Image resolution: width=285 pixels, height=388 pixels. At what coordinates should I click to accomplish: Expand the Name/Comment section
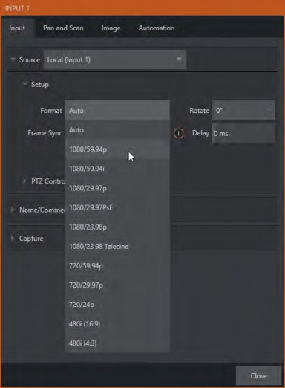click(13, 210)
